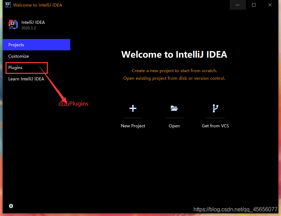Minimize the Welcome window
Viewport: 281px width, 216px height.
click(x=238, y=5)
